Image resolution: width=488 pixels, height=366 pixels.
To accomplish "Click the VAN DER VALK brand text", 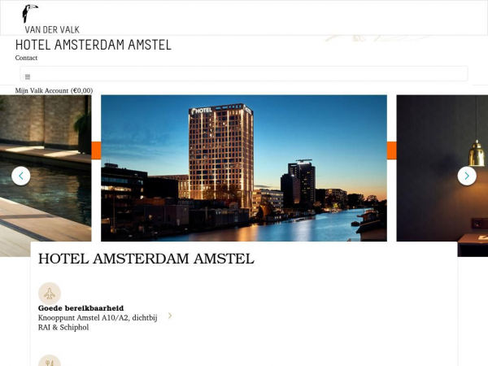I will click(x=52, y=30).
